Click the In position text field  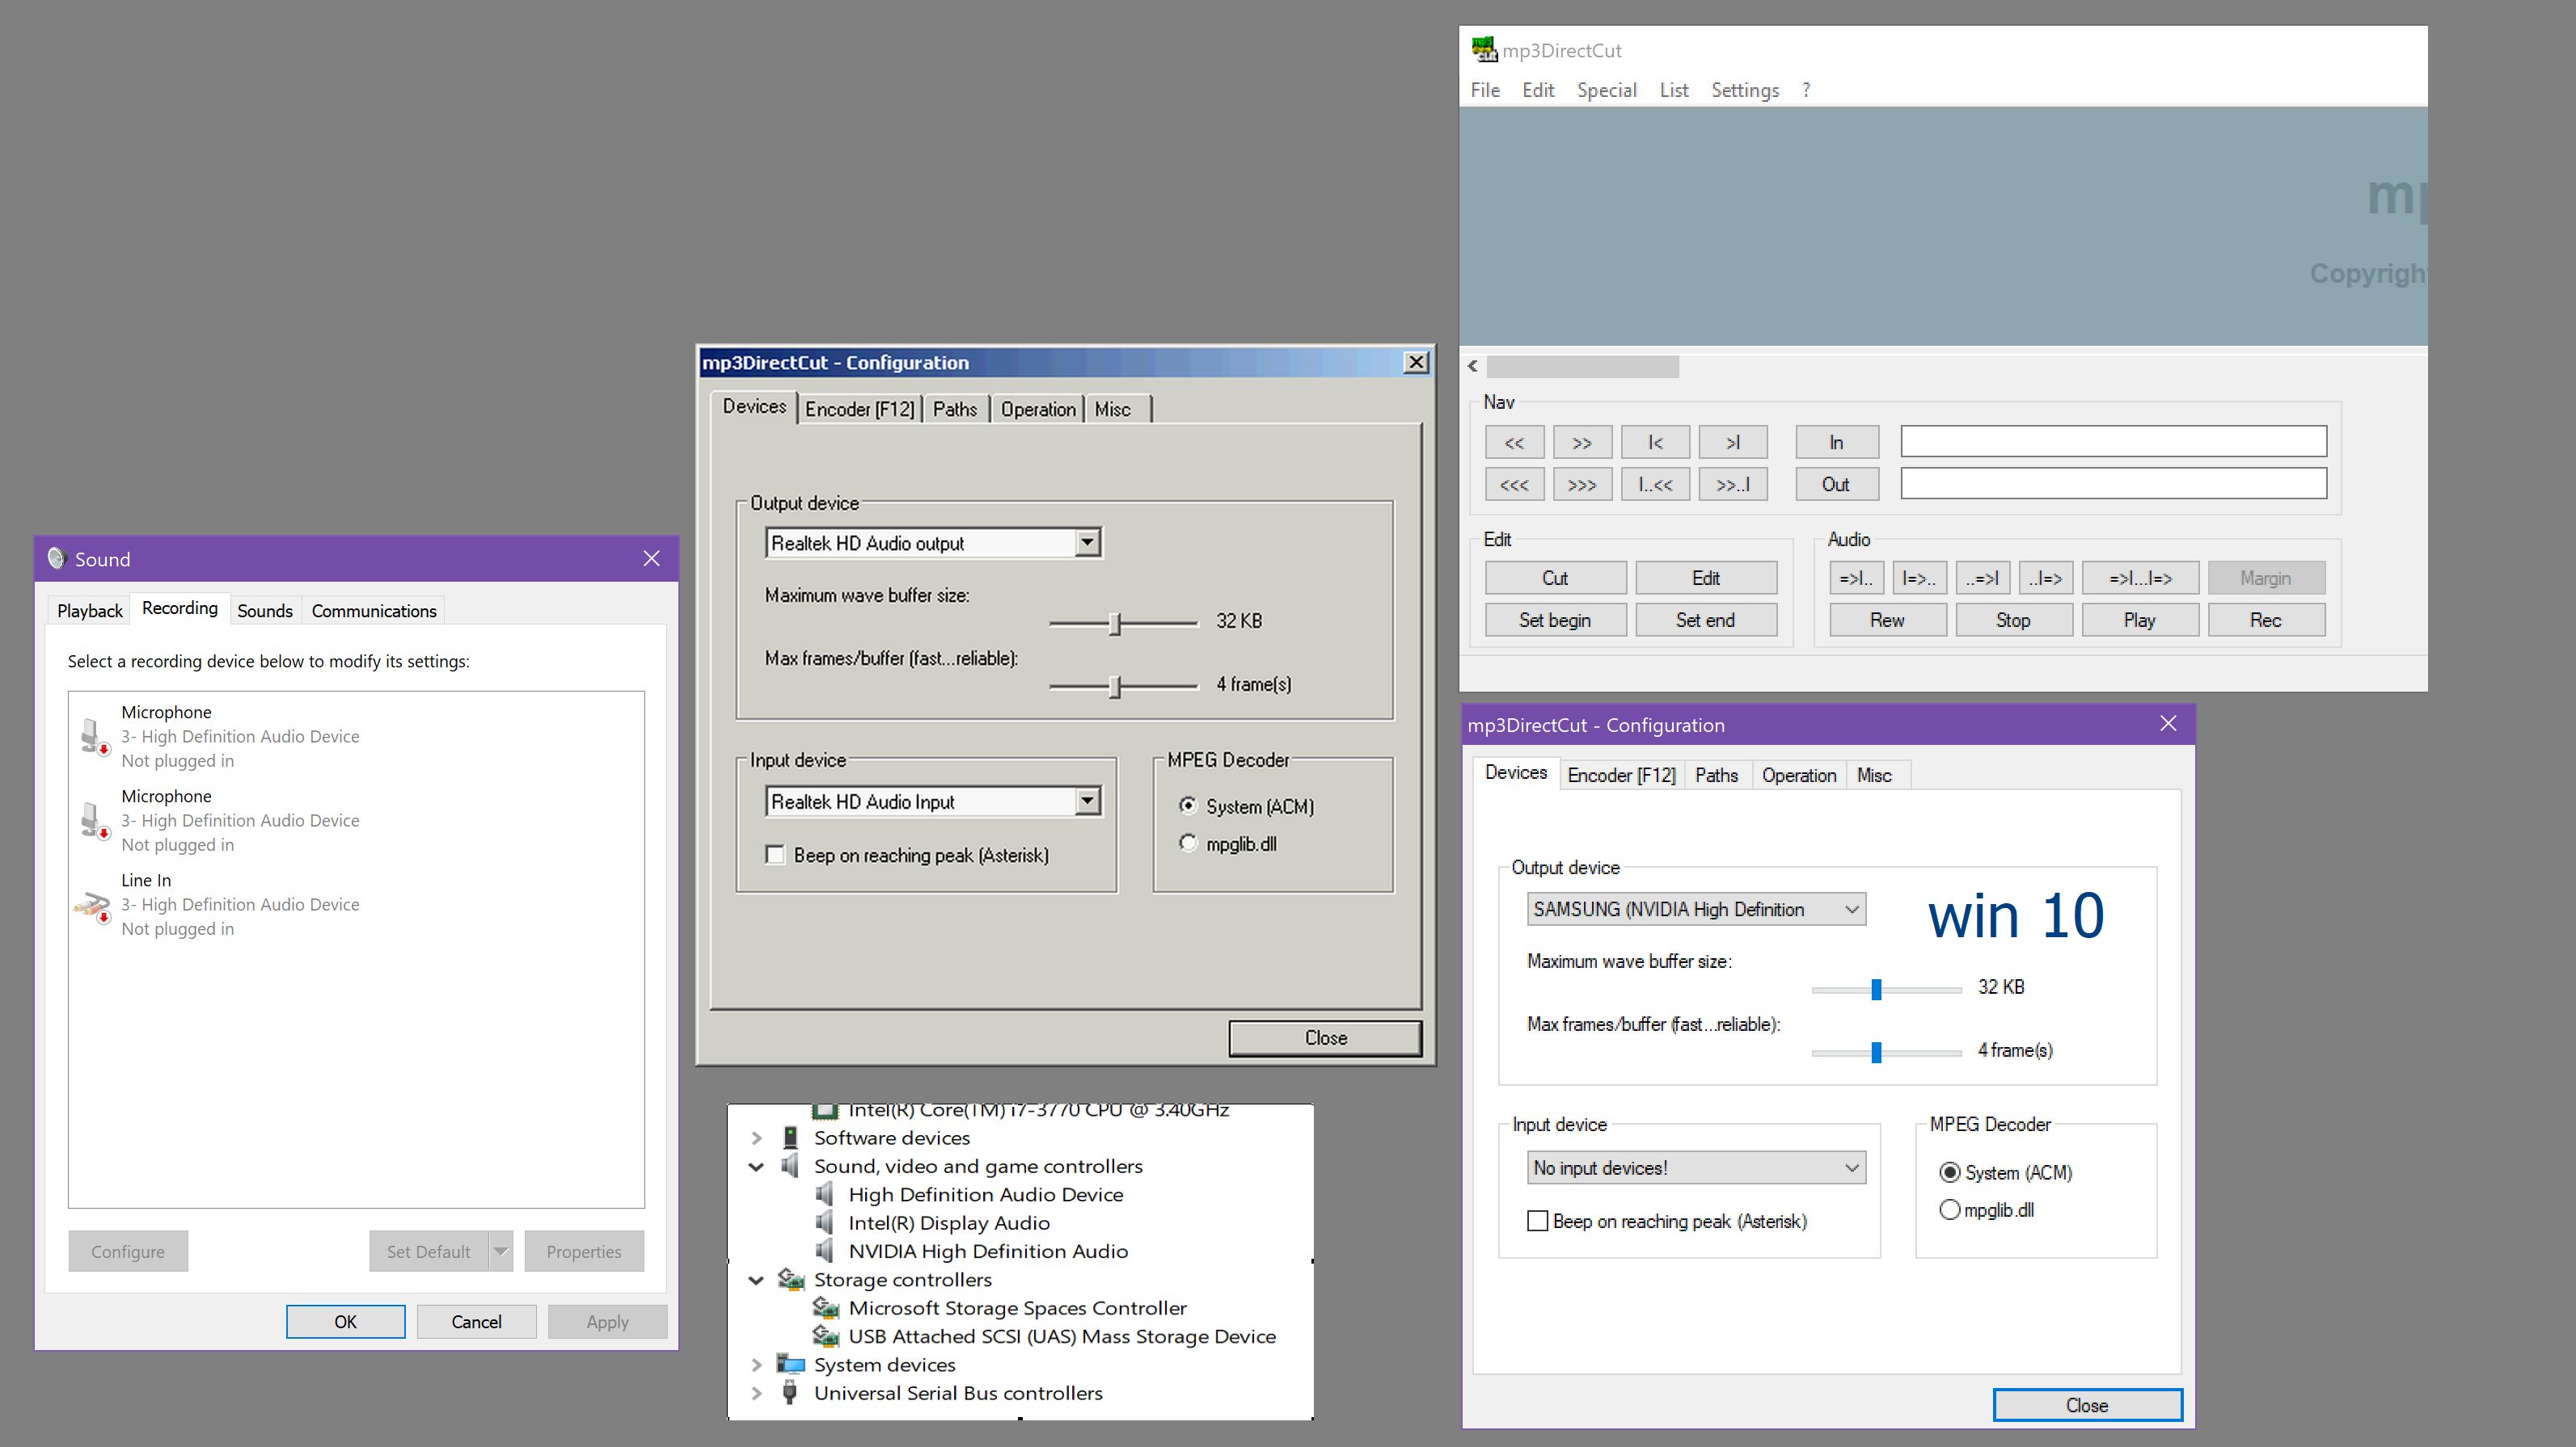coord(2113,440)
